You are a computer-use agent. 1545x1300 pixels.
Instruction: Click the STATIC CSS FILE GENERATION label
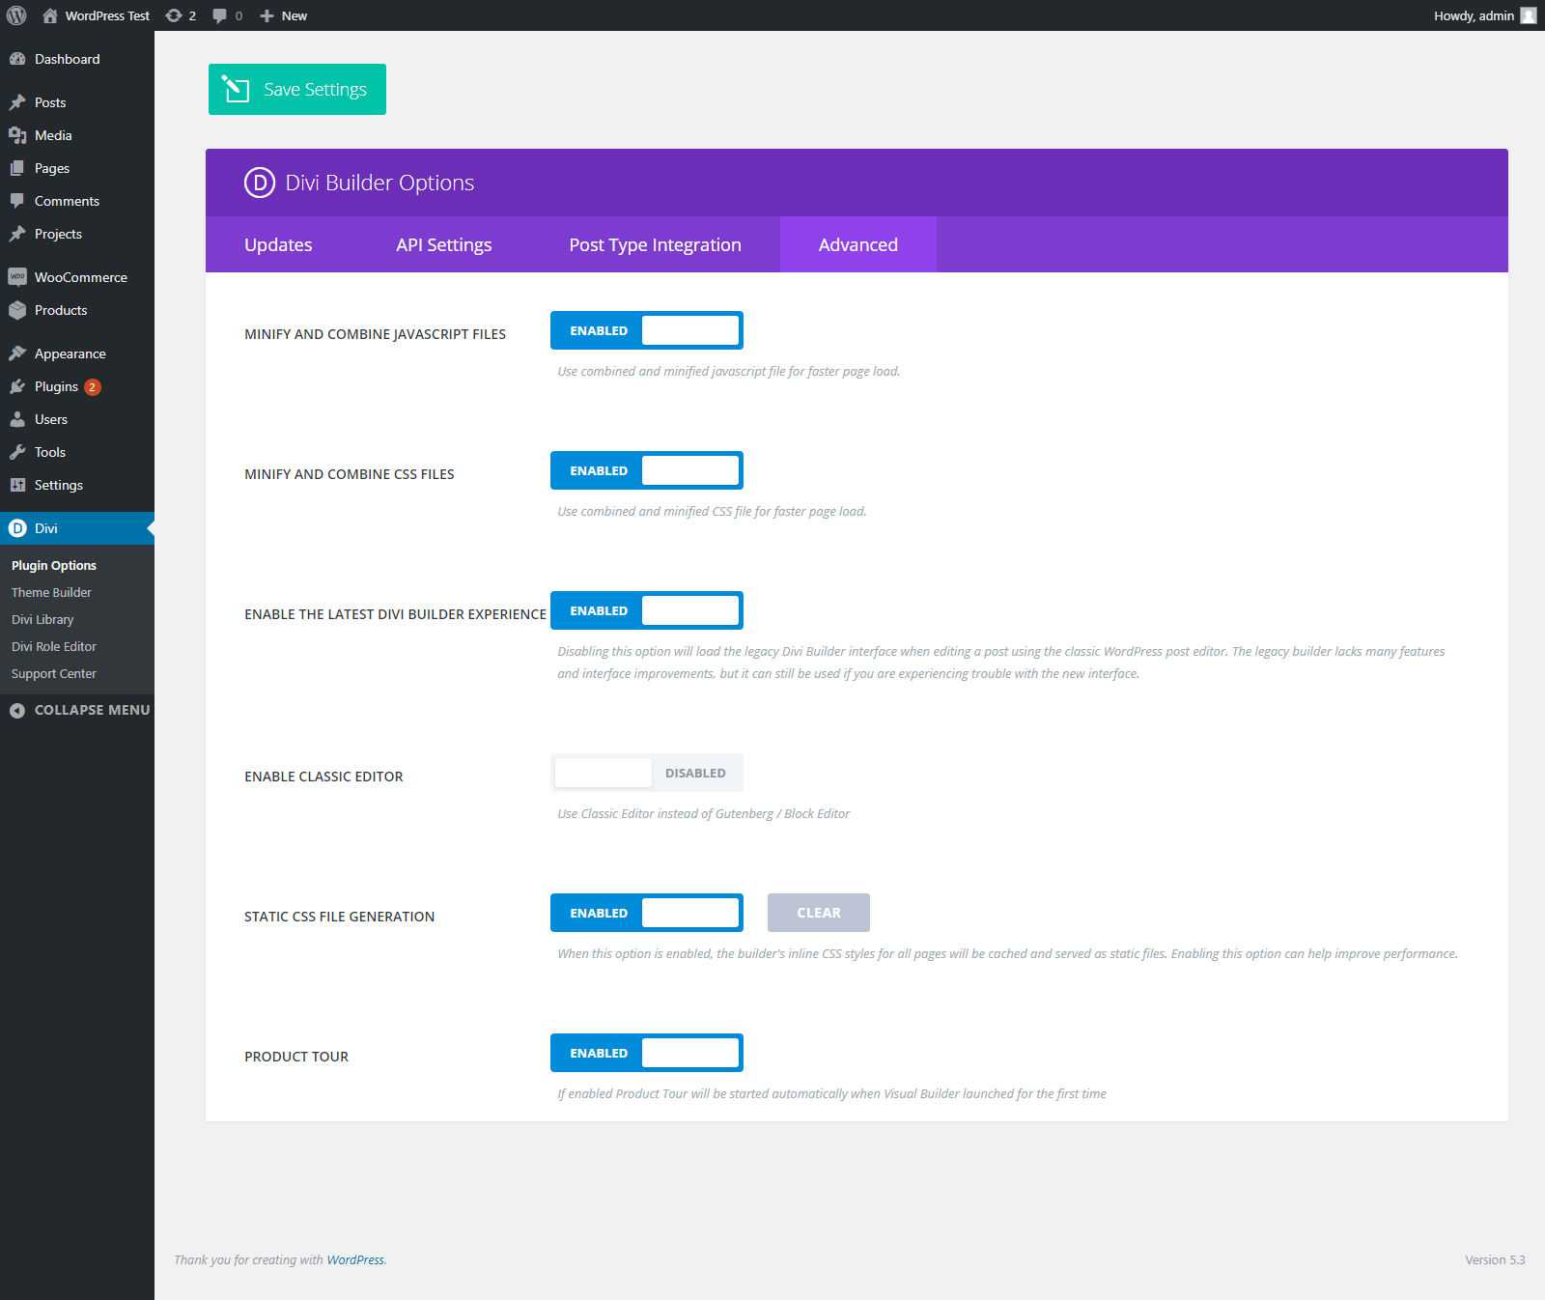click(x=340, y=917)
